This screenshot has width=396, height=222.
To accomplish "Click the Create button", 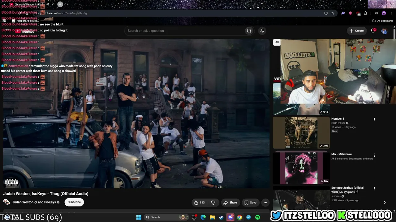I will [356, 31].
